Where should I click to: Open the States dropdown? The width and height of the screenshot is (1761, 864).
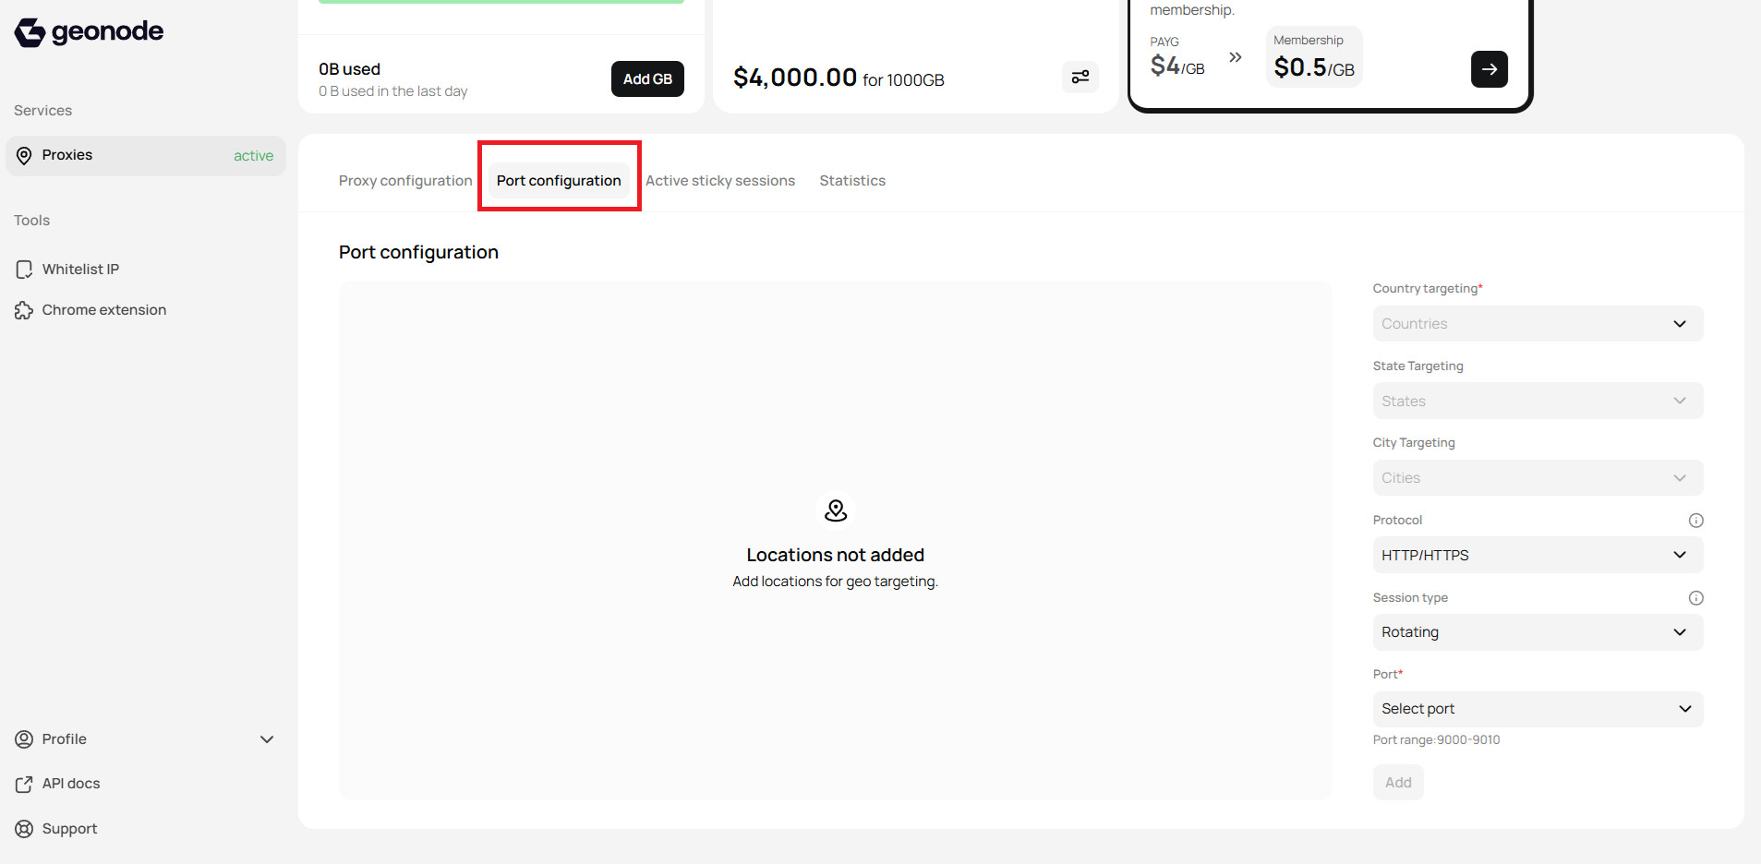1538,401
